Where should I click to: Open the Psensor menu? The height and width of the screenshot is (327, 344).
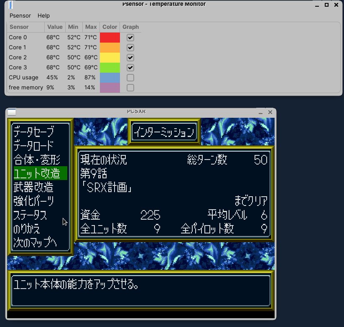pyautogui.click(x=20, y=16)
